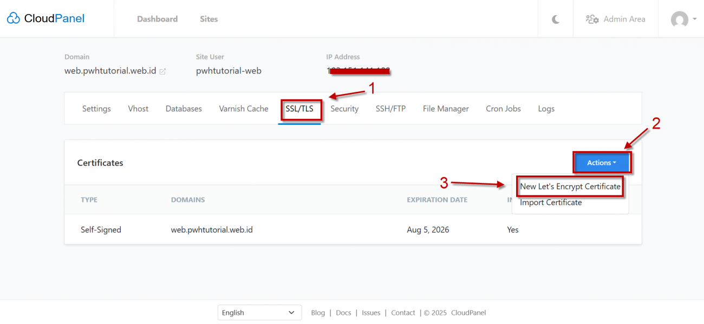Click the CloudPanel cloud logo icon

point(14,19)
